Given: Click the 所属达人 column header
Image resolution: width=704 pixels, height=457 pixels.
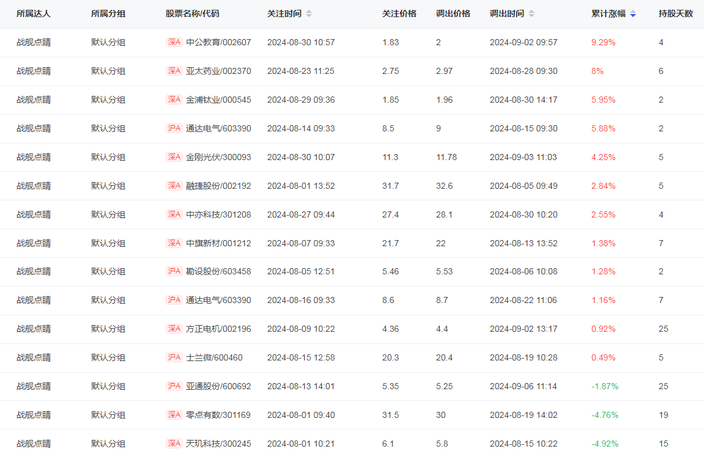Looking at the screenshot, I should [x=34, y=14].
